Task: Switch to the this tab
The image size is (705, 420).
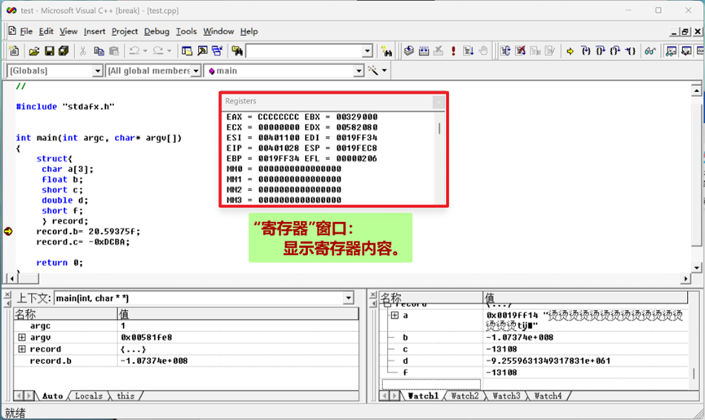Action: point(126,396)
